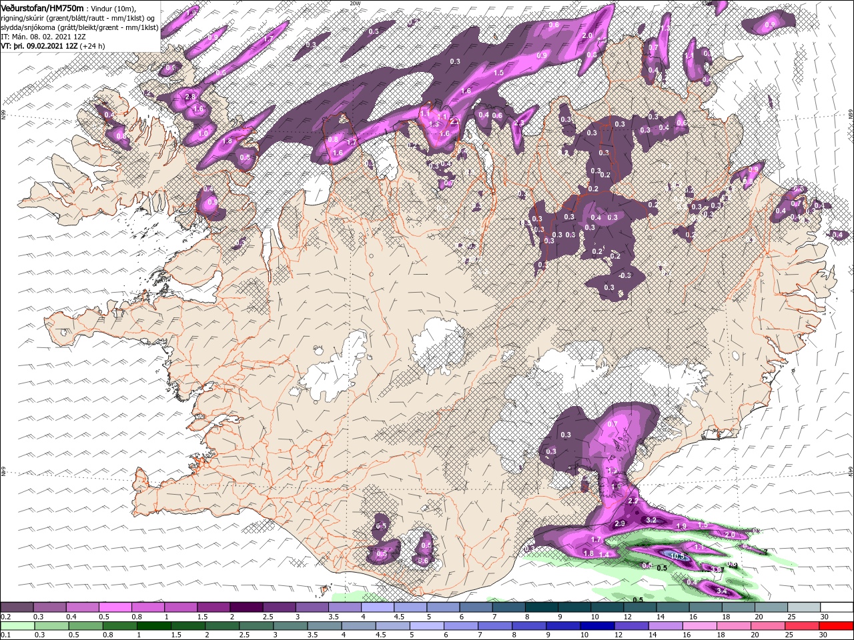Pick the bright pink 0.5 swatch on snow scale
The height and width of the screenshot is (640, 854).
click(x=115, y=607)
